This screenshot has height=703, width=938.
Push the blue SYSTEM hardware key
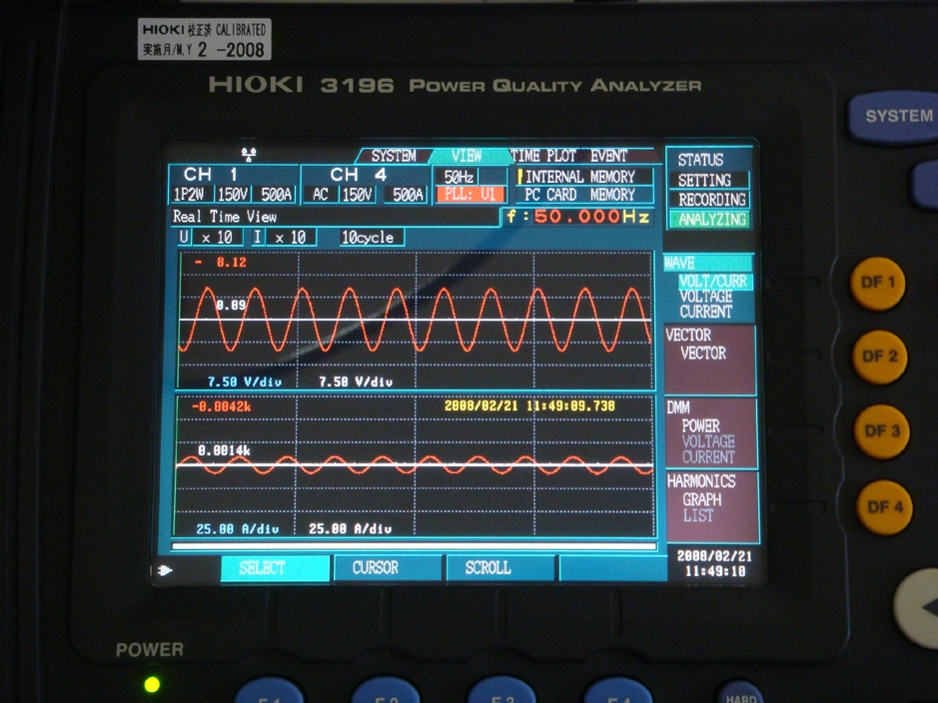894,116
